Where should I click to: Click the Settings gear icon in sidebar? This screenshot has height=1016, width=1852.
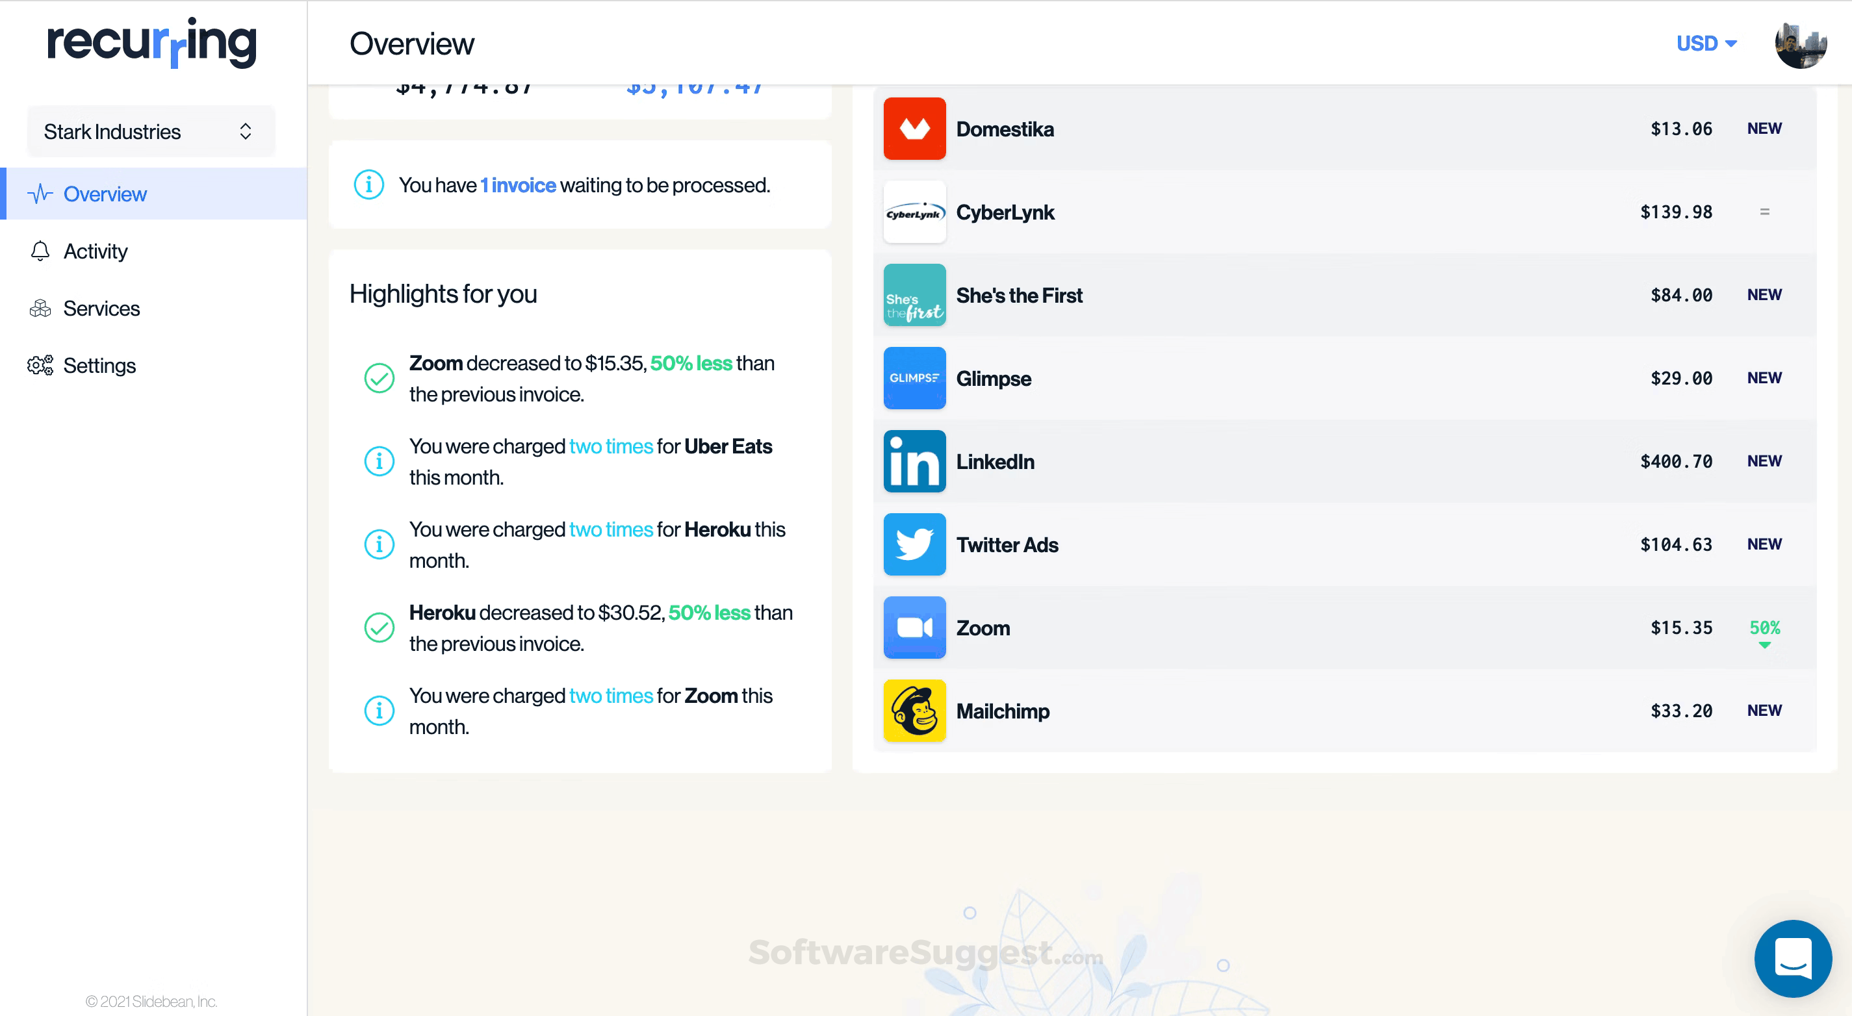[40, 365]
